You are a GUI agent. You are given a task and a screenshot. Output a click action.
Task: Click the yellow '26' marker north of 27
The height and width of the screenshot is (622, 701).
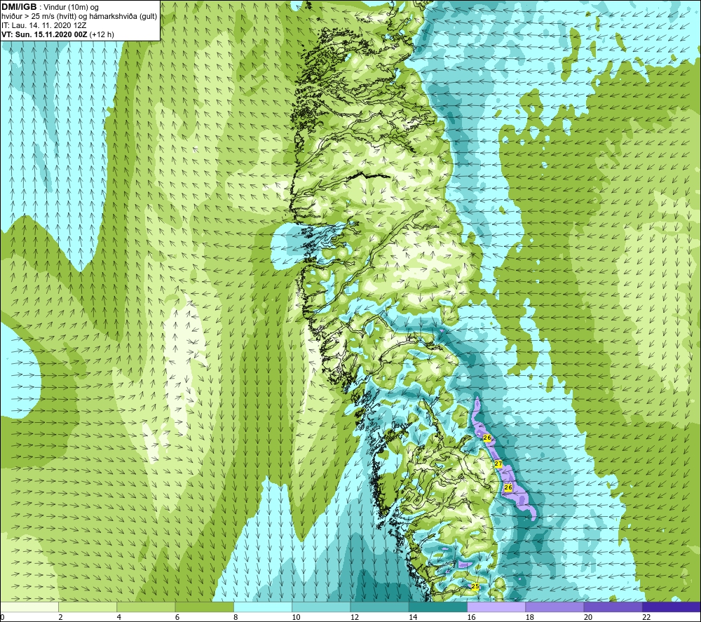point(487,438)
